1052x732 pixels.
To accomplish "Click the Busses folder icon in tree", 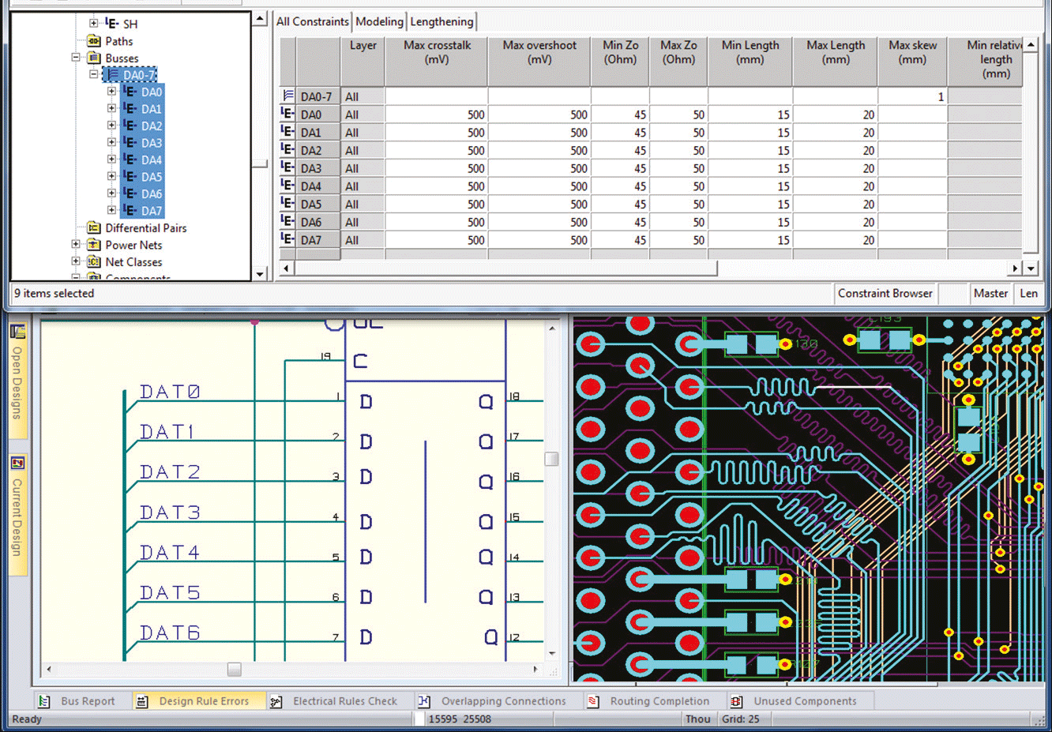I will coord(94,58).
